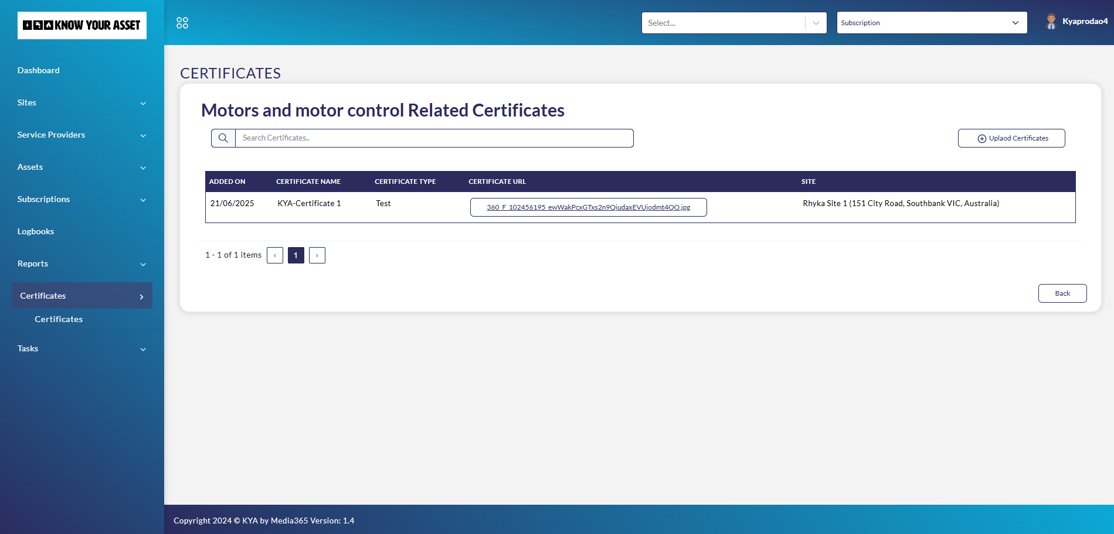Image resolution: width=1114 pixels, height=534 pixels.
Task: Click the Know Your Asset logo
Action: (x=82, y=25)
